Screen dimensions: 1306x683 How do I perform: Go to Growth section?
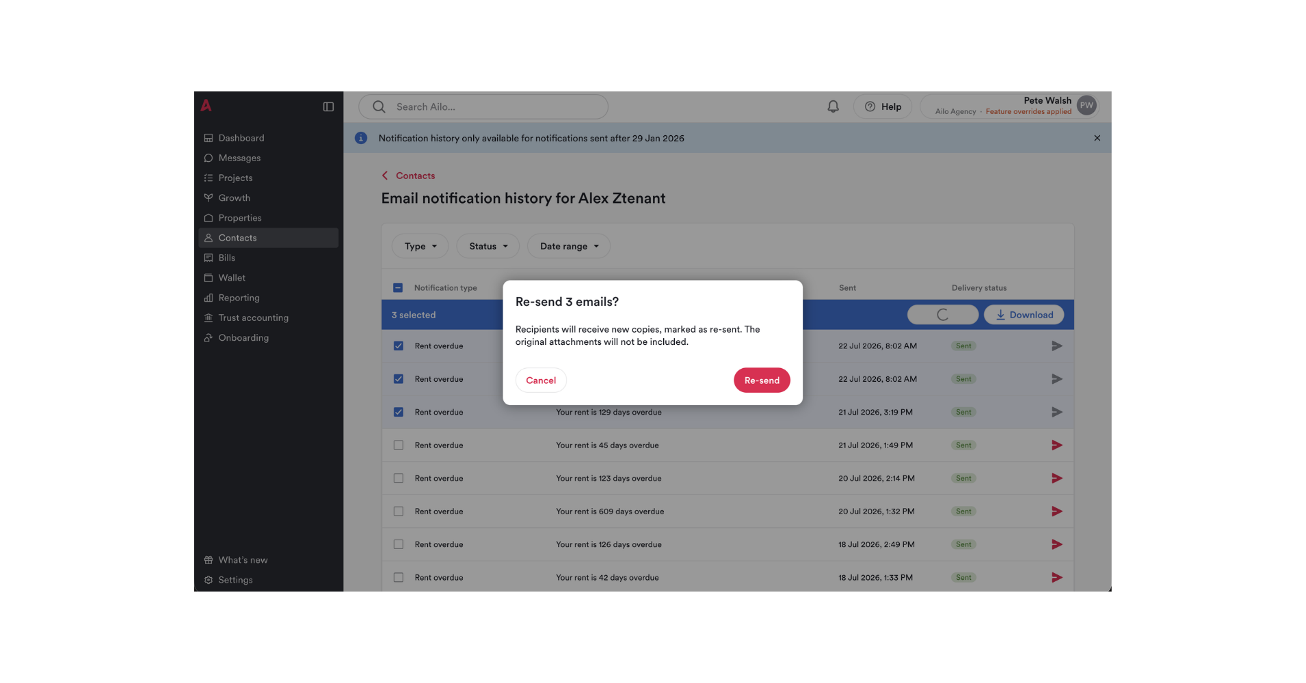268,198
